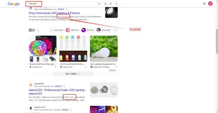Viewport: 218px width, 113px height.
Task: Click the blue magnifier search icon
Action: coord(116,4)
